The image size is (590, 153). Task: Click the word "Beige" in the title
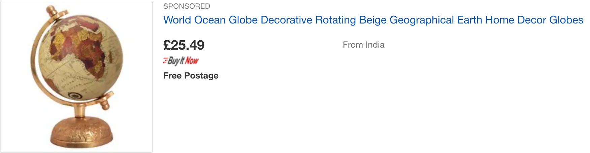(x=372, y=20)
